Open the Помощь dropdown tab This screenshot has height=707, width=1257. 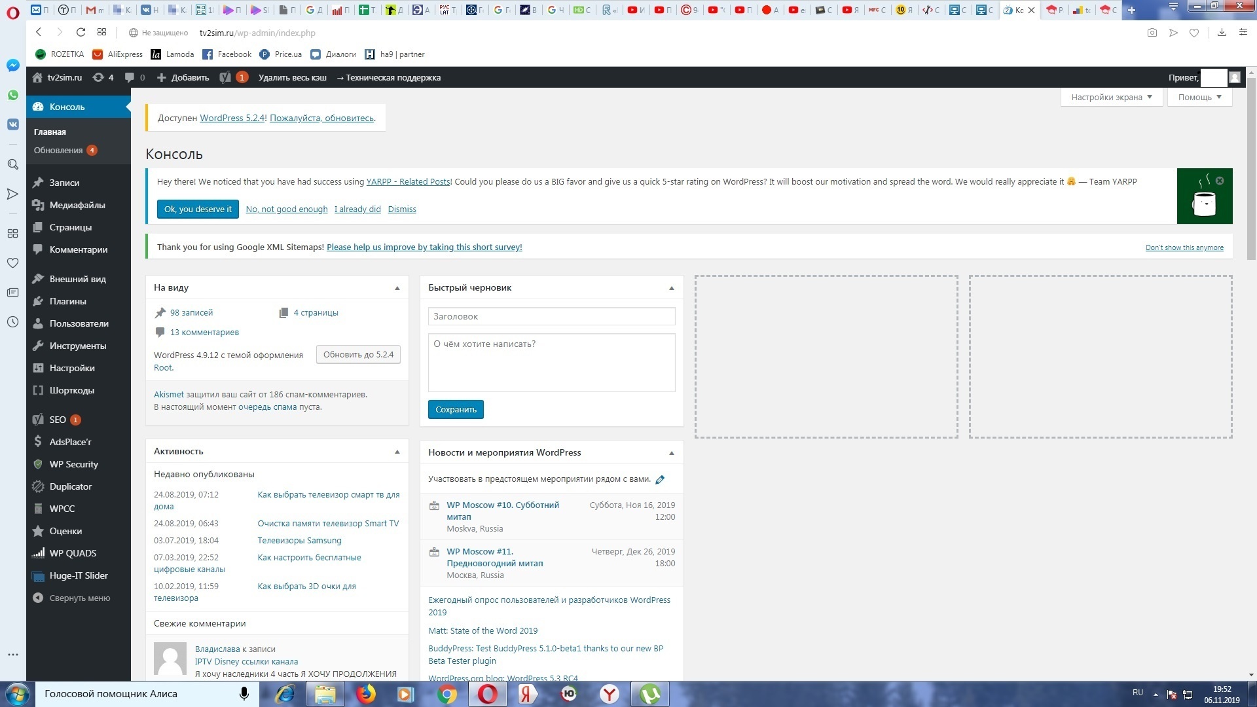coord(1199,97)
